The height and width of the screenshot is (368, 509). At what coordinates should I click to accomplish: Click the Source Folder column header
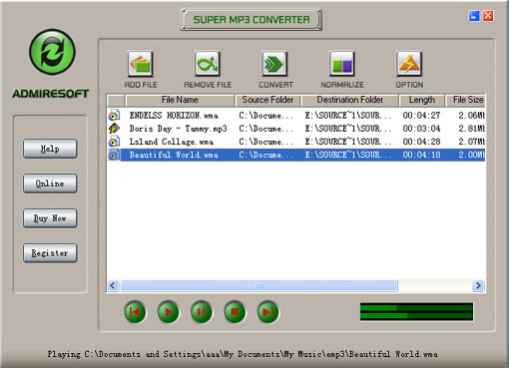tap(267, 100)
